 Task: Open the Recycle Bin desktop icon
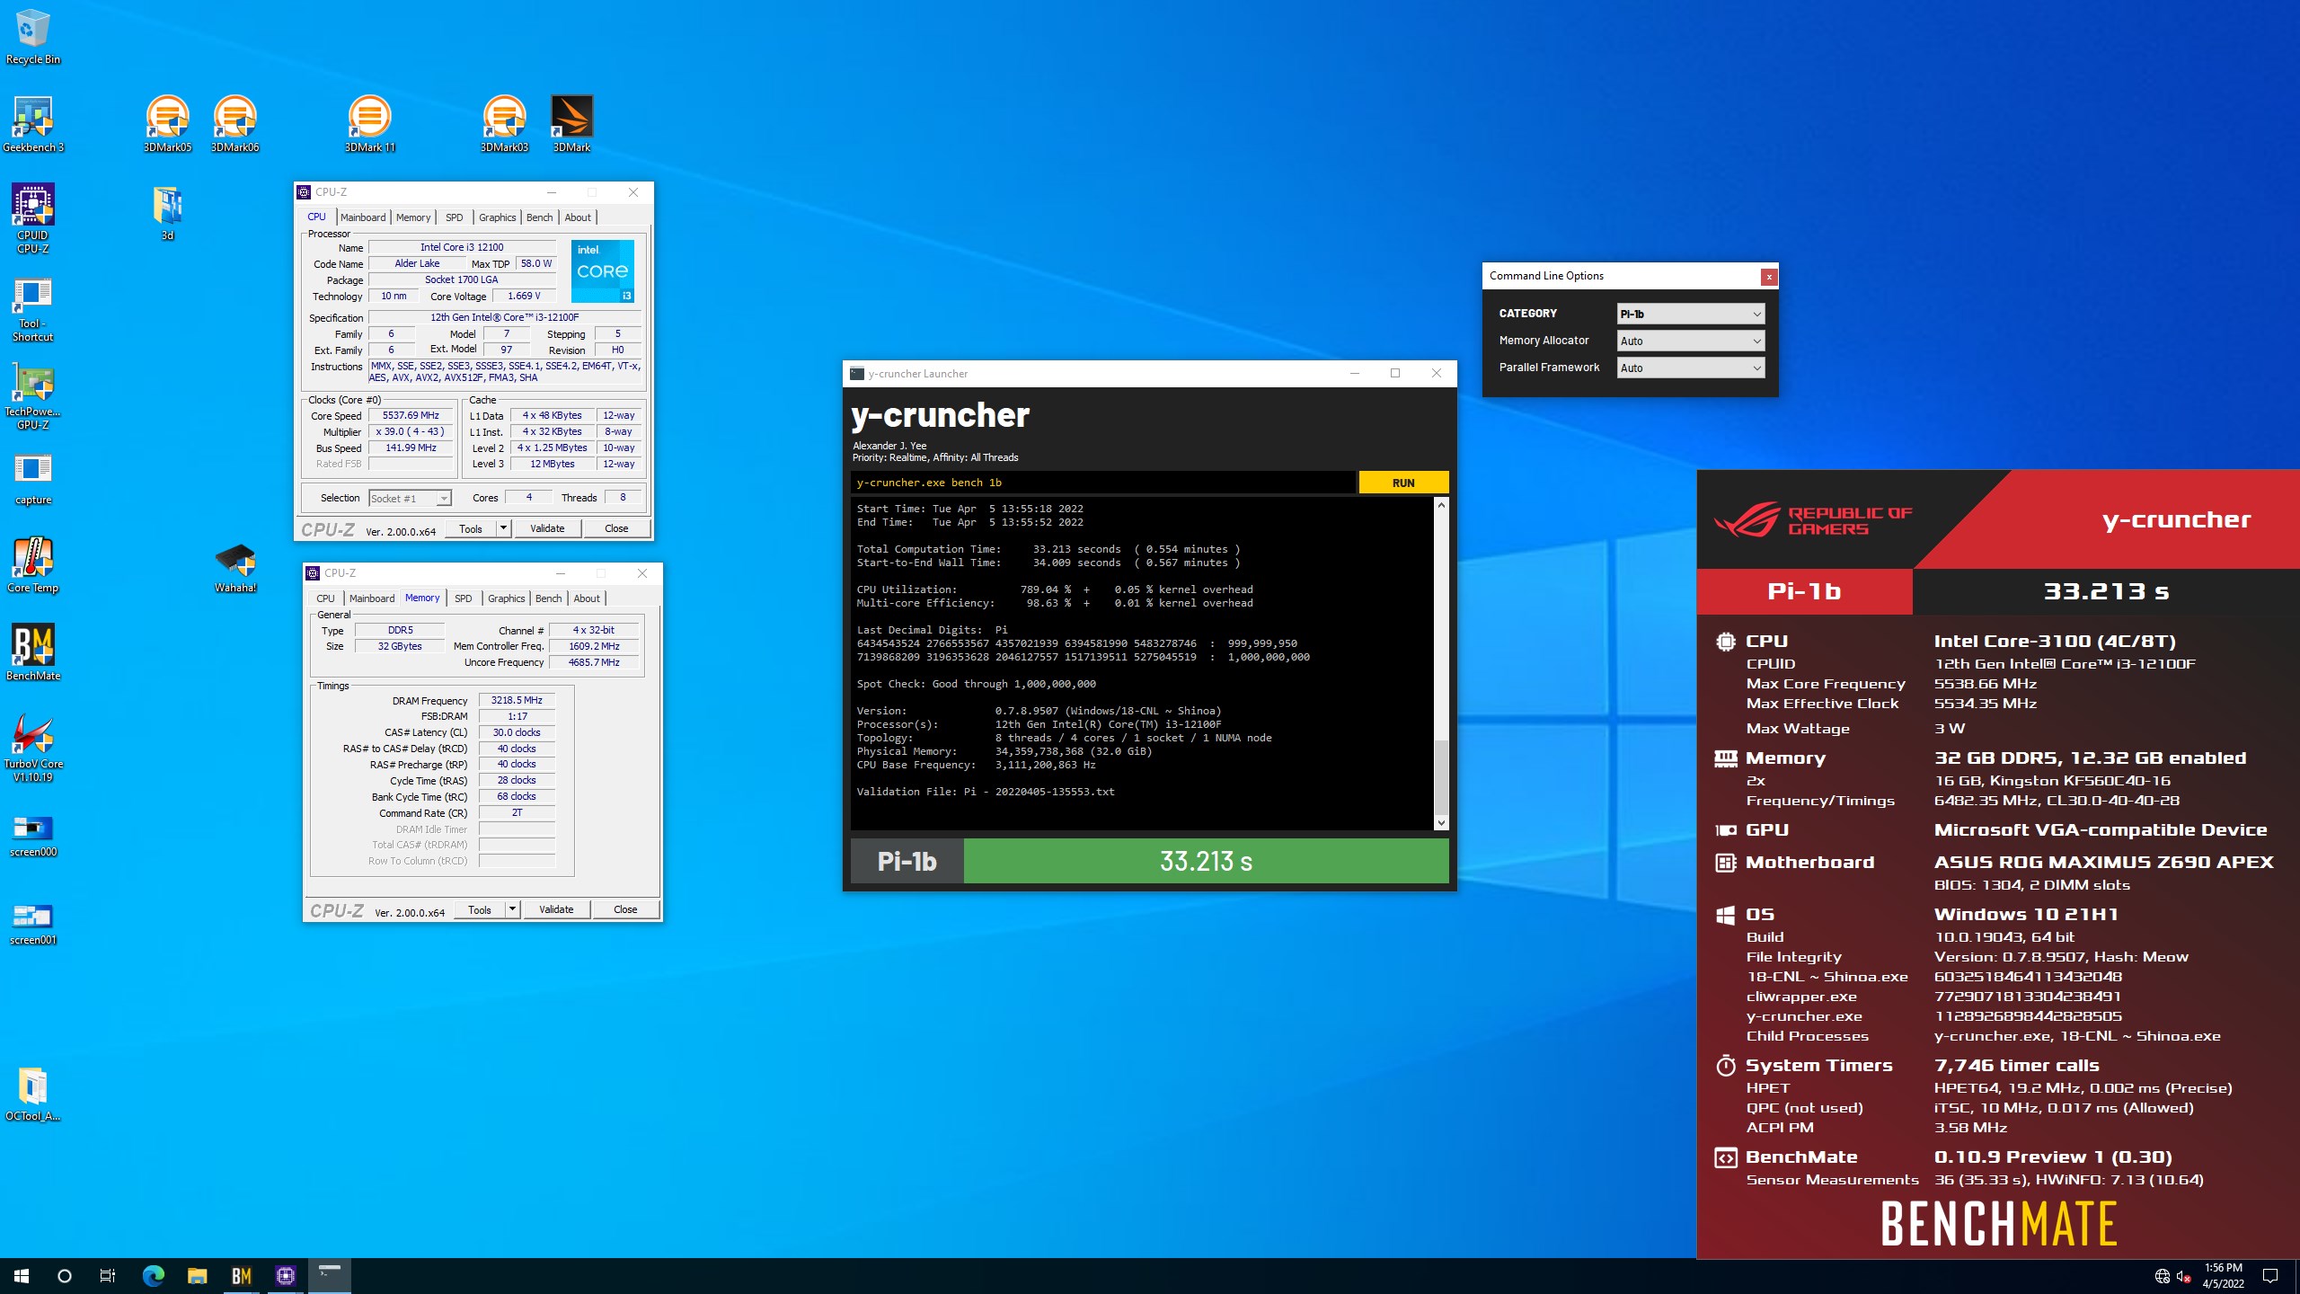(32, 37)
